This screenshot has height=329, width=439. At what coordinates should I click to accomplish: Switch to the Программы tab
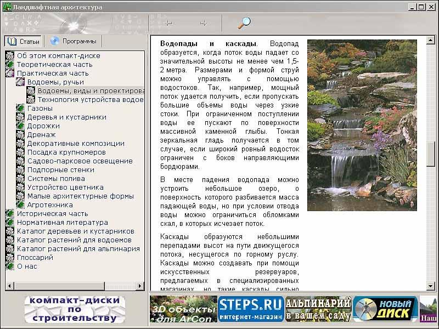click(x=74, y=41)
